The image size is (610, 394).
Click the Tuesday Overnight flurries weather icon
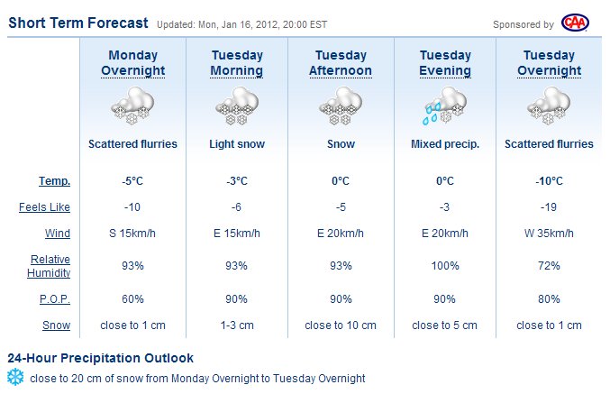click(549, 107)
